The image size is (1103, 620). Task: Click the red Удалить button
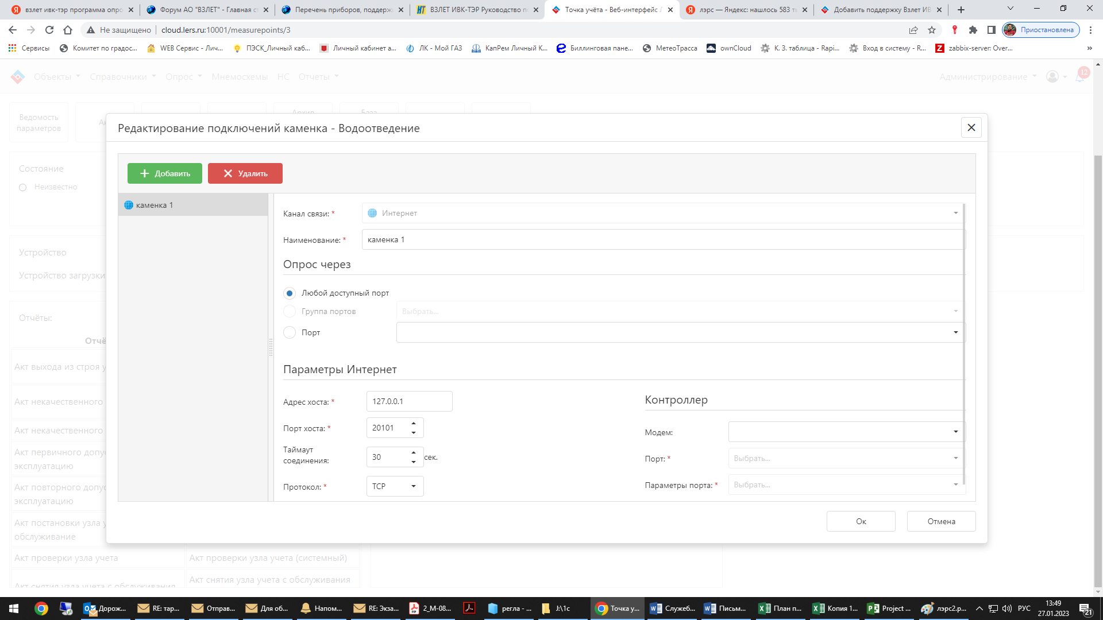click(x=245, y=173)
